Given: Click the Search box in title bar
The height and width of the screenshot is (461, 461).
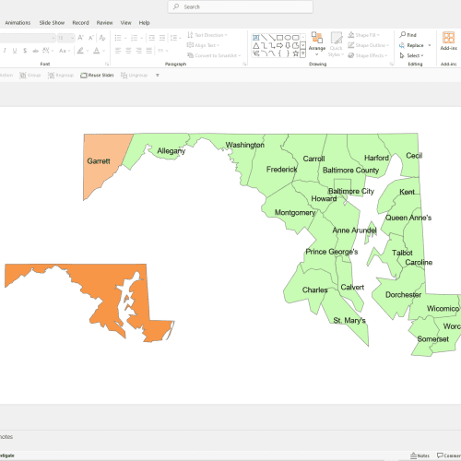Looking at the screenshot, I should (x=241, y=6).
